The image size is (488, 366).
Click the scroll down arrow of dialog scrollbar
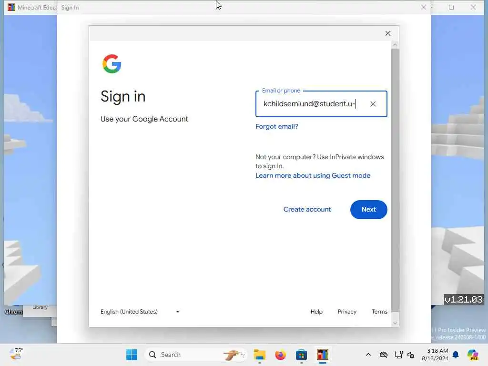coord(395,323)
